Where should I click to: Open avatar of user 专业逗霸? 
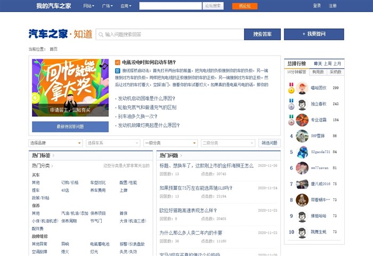[302, 120]
